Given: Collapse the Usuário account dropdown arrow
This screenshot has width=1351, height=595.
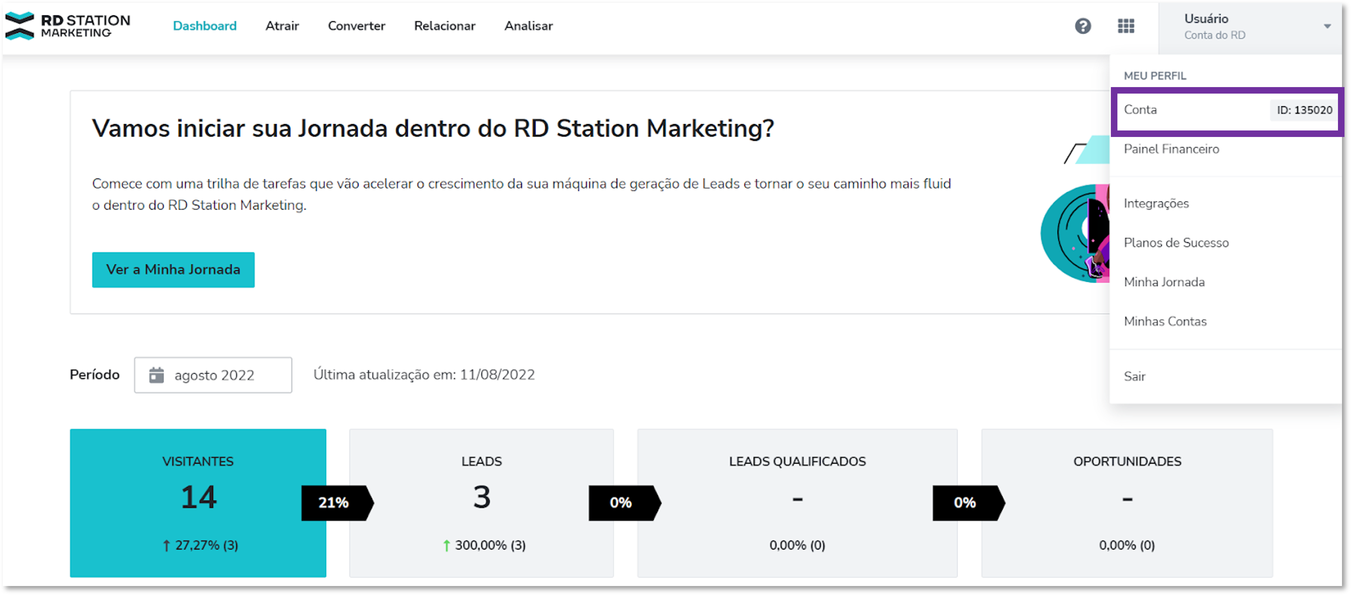Looking at the screenshot, I should tap(1327, 26).
